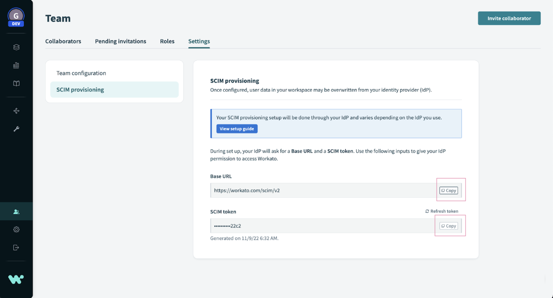Select Team configuration in settings menu

81,73
